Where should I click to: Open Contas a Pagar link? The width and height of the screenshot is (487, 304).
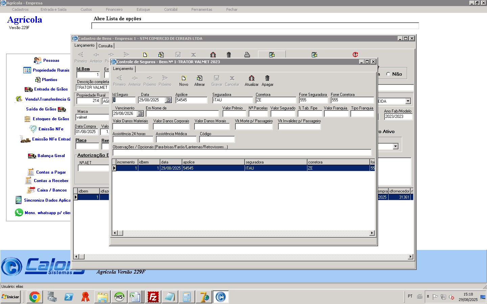point(51,172)
